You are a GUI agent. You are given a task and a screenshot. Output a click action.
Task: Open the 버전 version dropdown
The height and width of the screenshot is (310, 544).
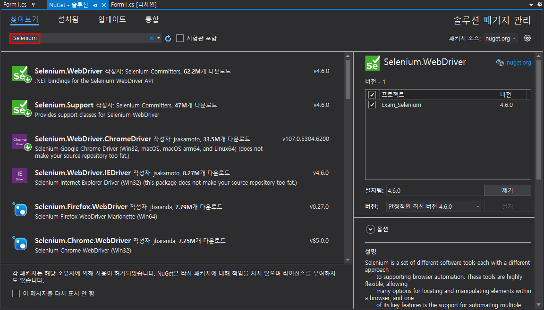(x=433, y=206)
